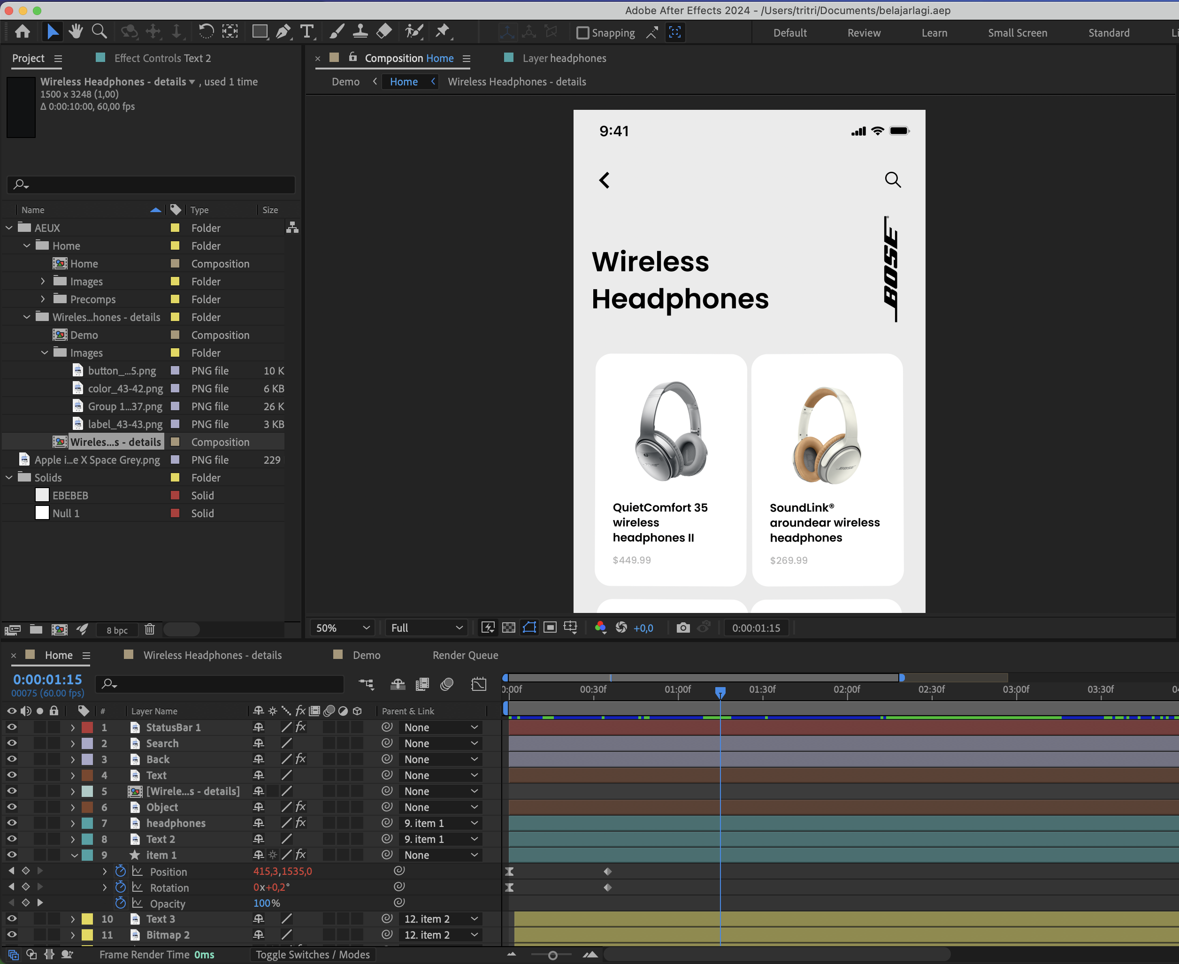Delete selected project item with trash icon
The height and width of the screenshot is (964, 1179).
(x=149, y=629)
